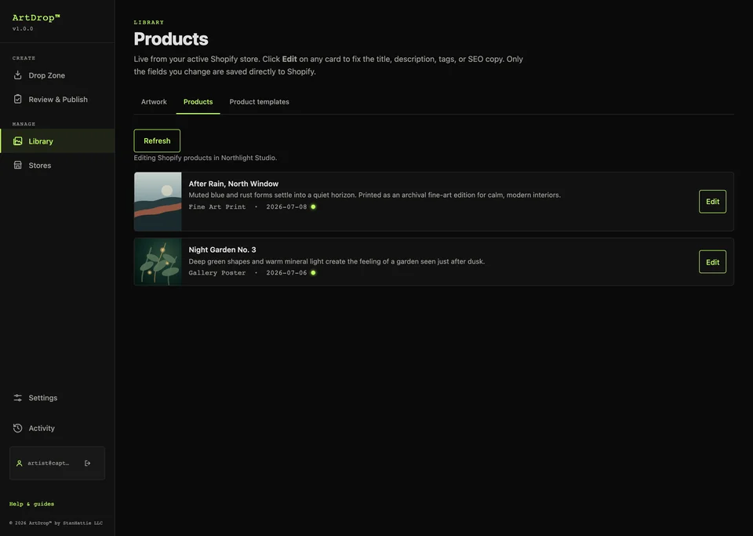Switch to Product templates tab
This screenshot has width=753, height=536.
260,102
